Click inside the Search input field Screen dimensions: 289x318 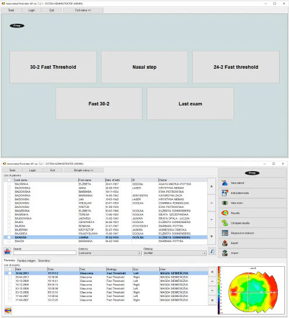(x=45, y=253)
